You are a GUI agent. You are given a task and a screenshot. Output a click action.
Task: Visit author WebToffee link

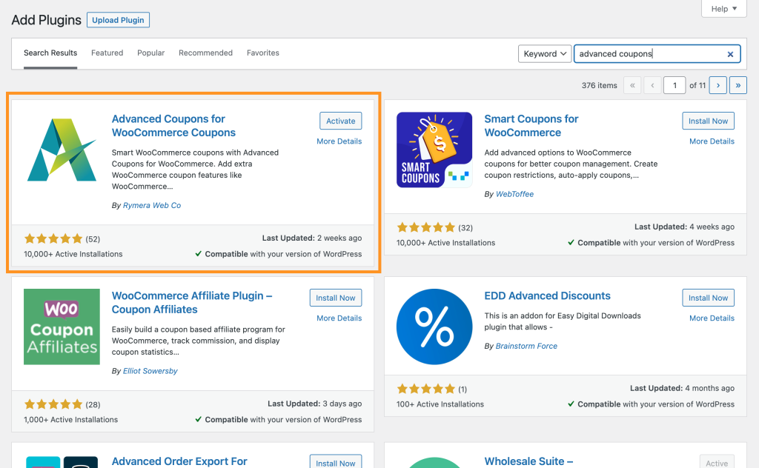(514, 194)
